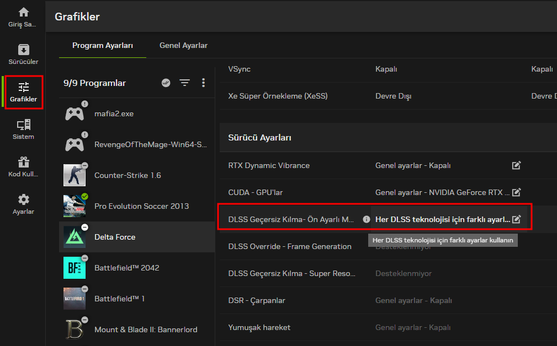The width and height of the screenshot is (557, 346).
Task: Click the Yumuşak hareket label
Action: 259,328
